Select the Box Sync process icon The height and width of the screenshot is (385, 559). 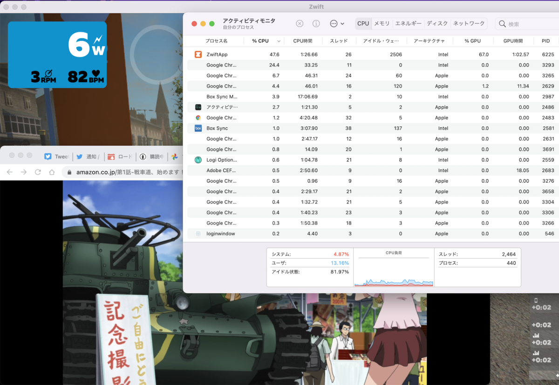pos(198,128)
